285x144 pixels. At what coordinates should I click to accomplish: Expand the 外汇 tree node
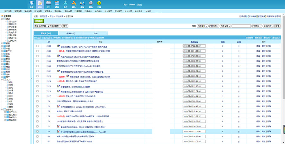click(2, 54)
